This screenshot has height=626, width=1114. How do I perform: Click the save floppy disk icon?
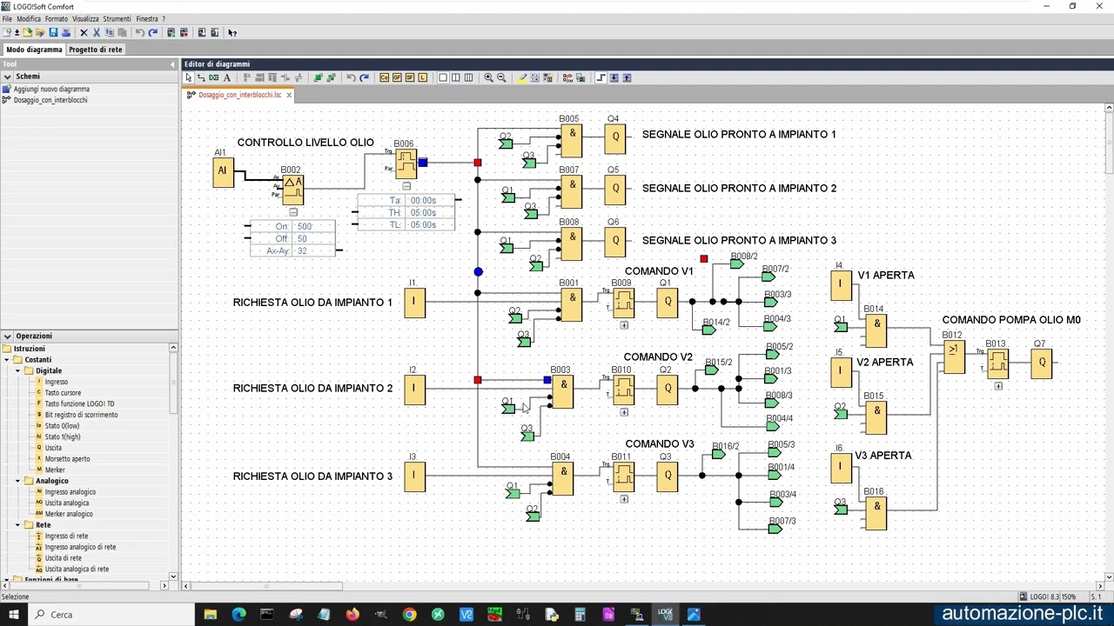[x=53, y=32]
